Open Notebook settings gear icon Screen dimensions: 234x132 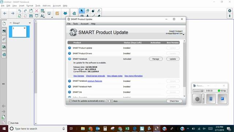230,11
